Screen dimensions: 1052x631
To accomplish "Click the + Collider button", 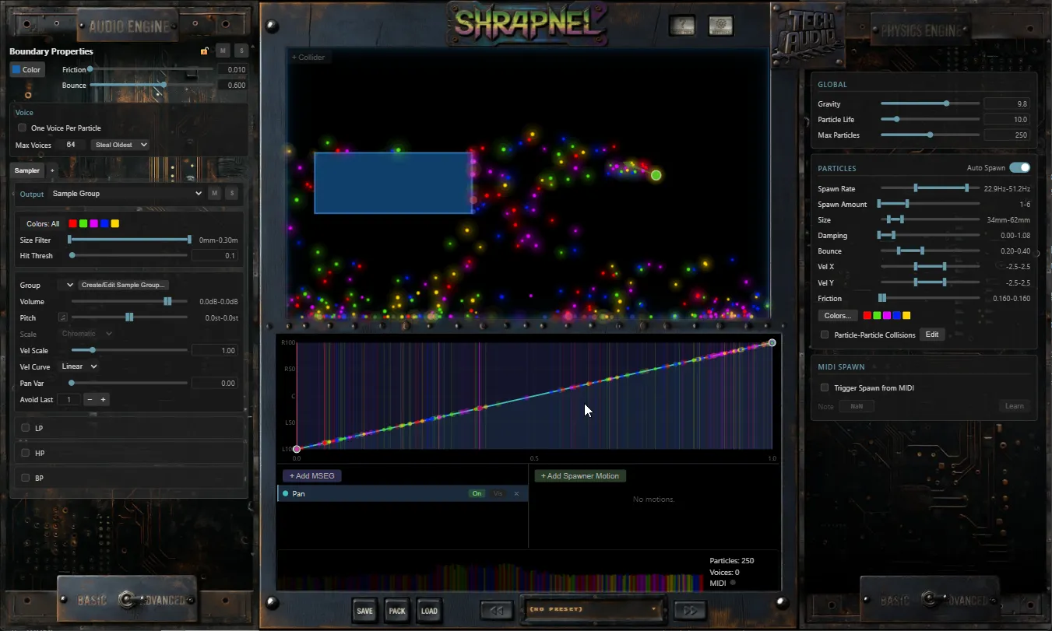I will [308, 57].
